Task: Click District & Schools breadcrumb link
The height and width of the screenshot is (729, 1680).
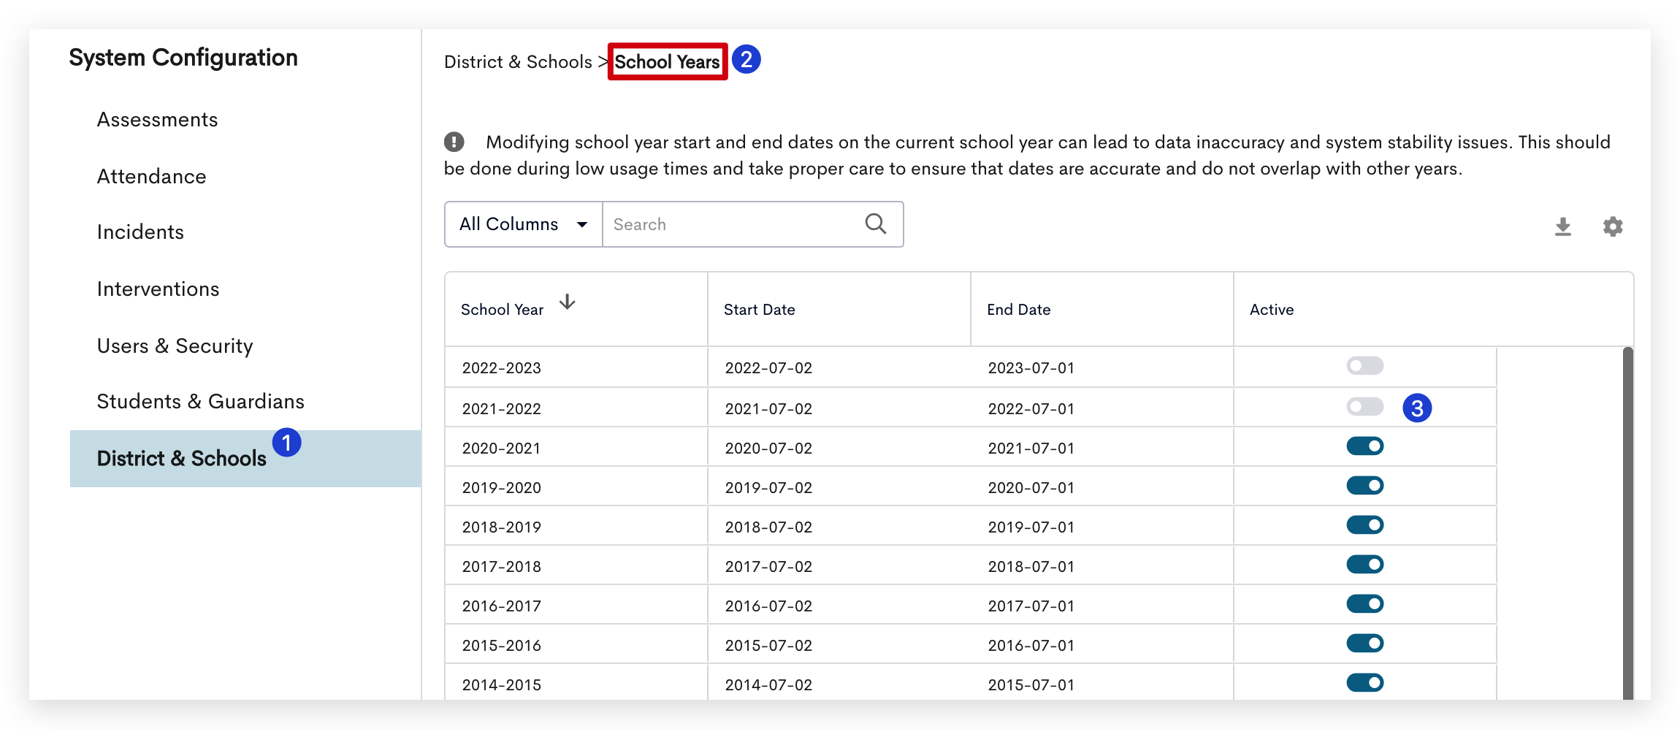Action: coord(518,62)
